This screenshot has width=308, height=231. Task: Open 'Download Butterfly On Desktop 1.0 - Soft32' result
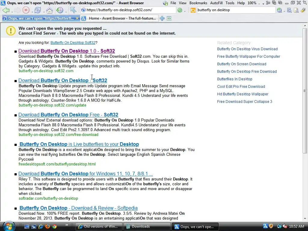(66, 51)
